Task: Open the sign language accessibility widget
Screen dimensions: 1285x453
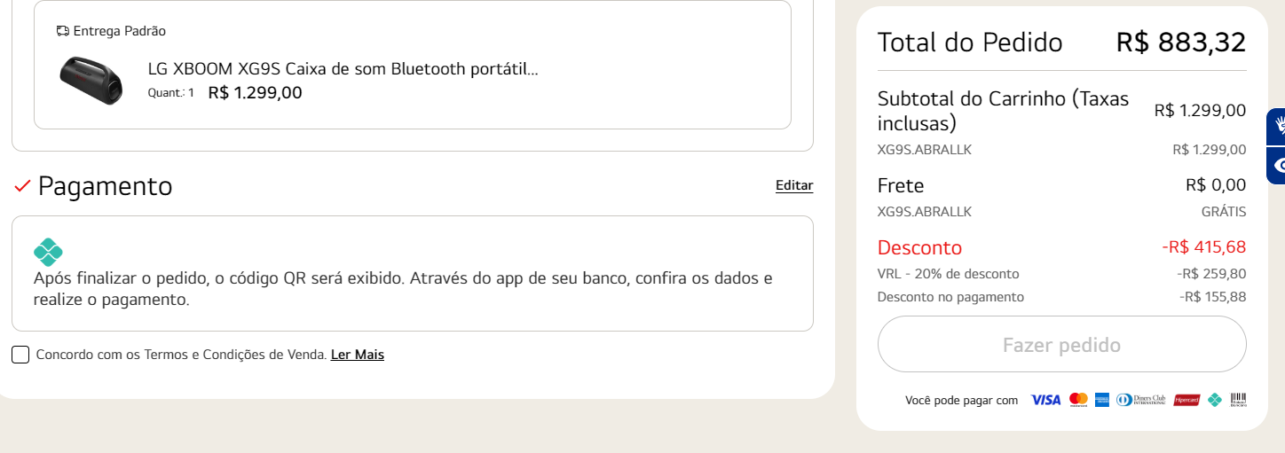Action: pyautogui.click(x=1276, y=127)
